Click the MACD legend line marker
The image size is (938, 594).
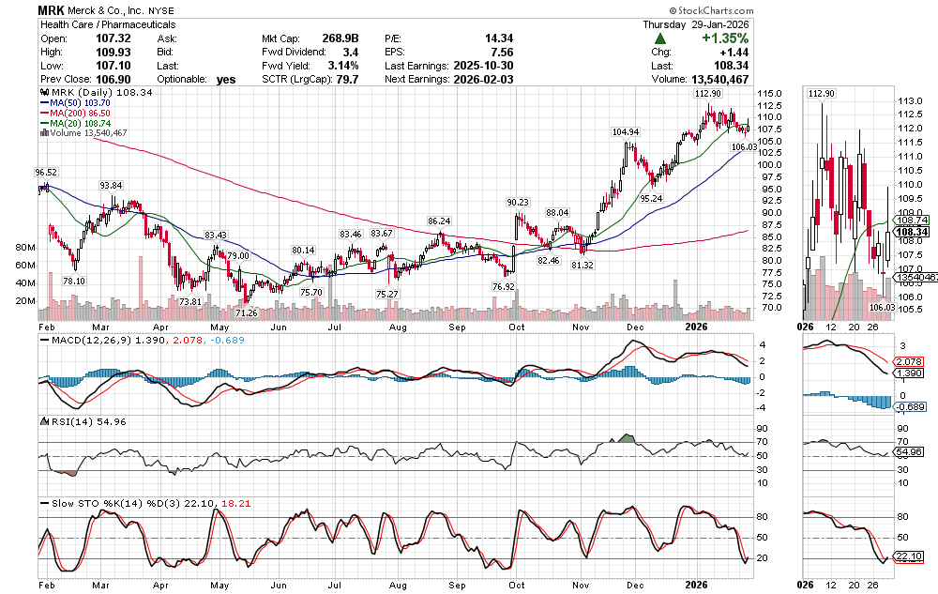pyautogui.click(x=42, y=339)
